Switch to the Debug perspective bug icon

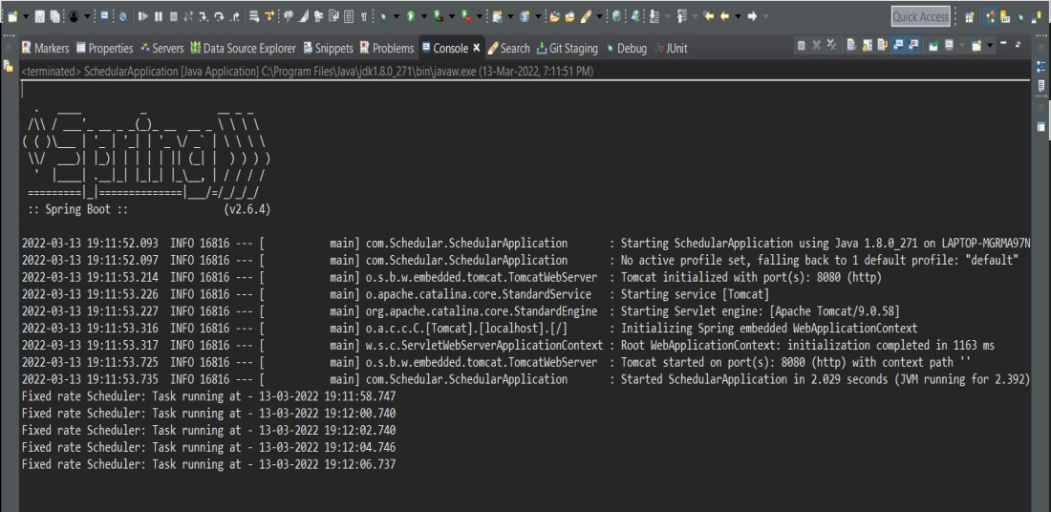tap(1020, 17)
